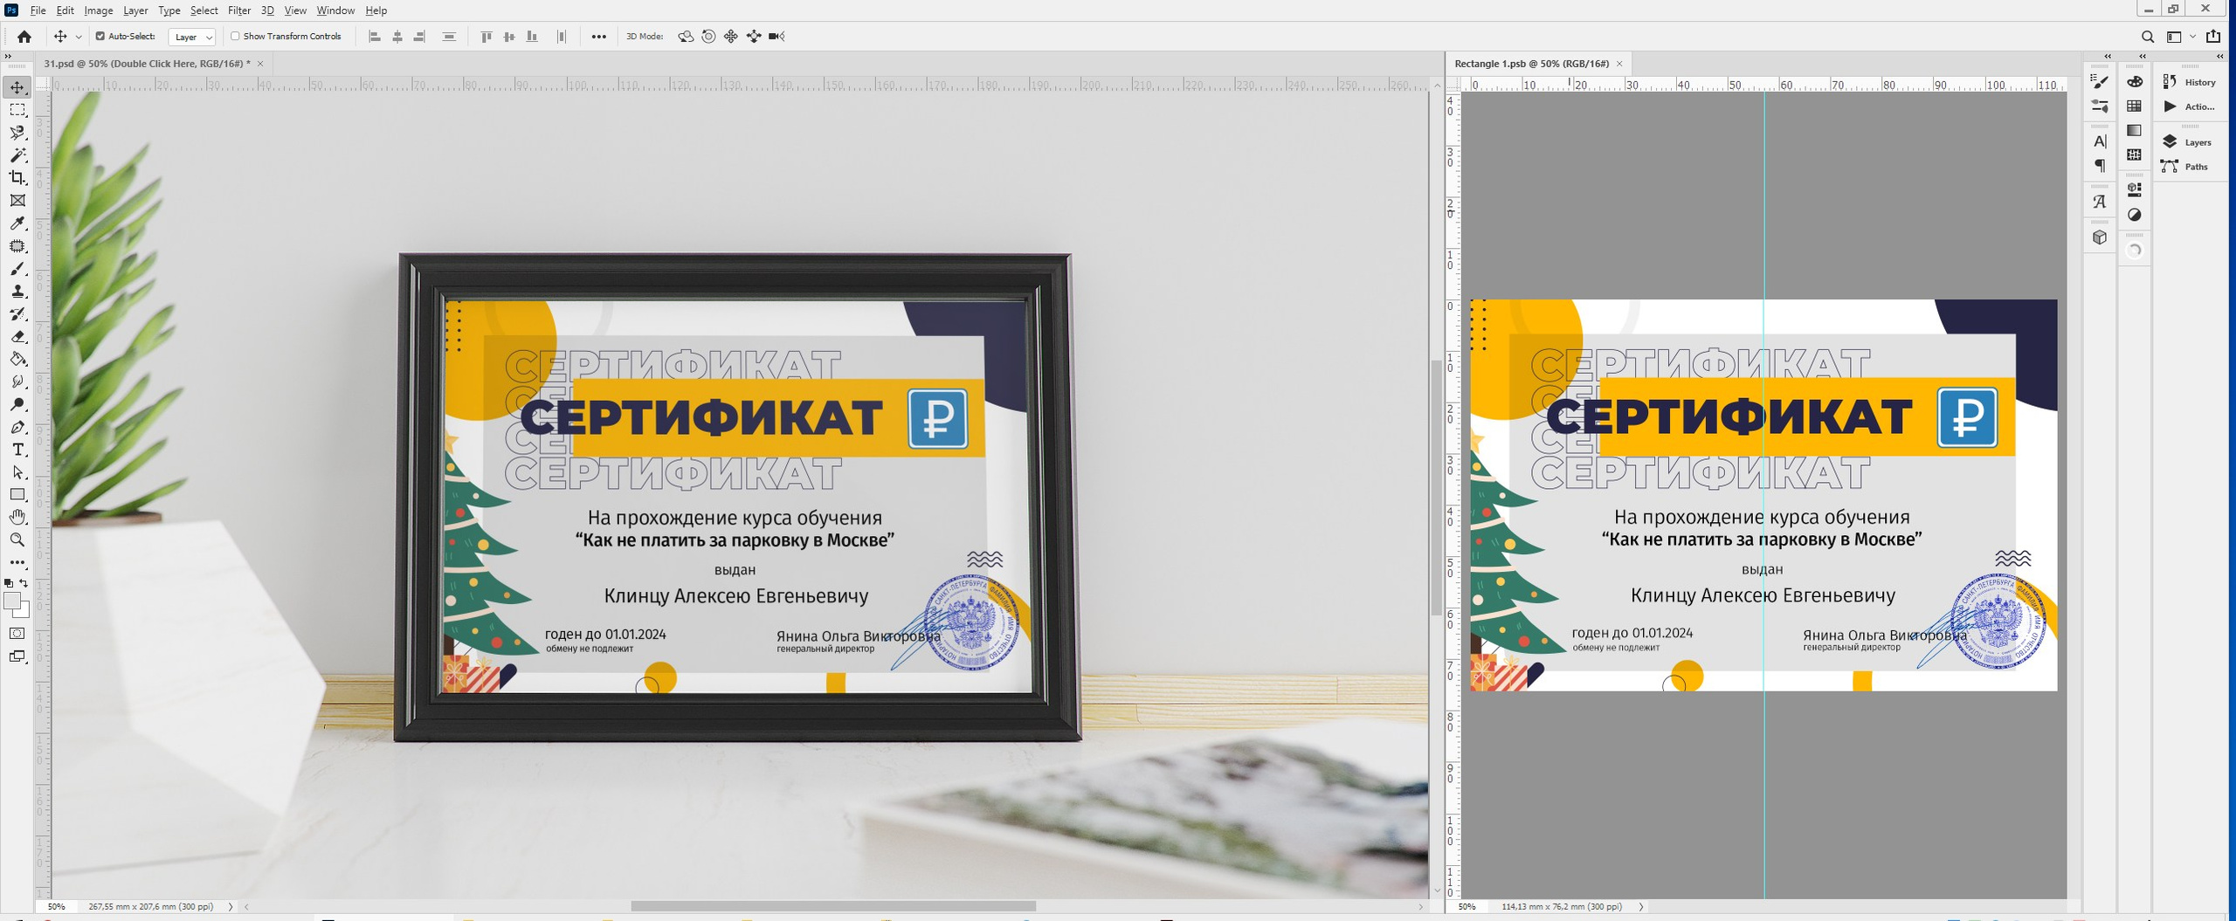
Task: Activate the Zoom tool in toolbar
Action: [17, 540]
